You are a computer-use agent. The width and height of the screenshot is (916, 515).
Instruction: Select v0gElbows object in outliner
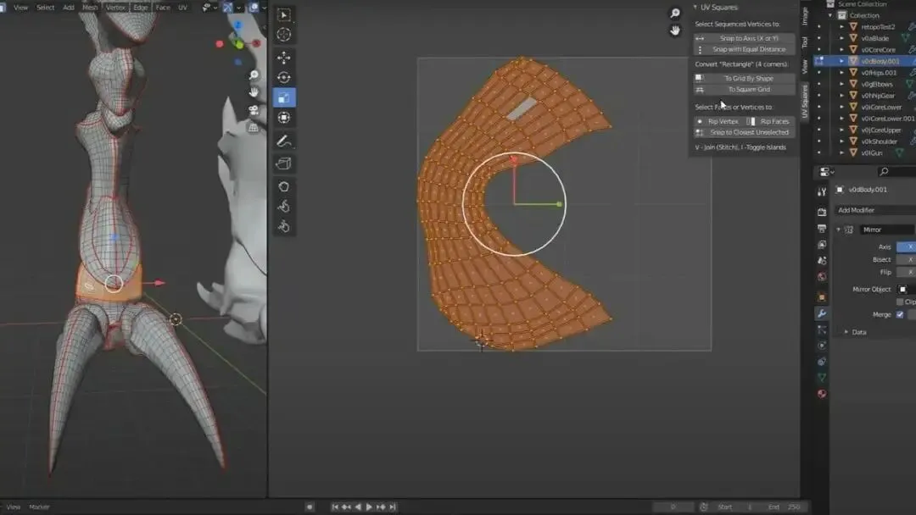[x=878, y=84]
